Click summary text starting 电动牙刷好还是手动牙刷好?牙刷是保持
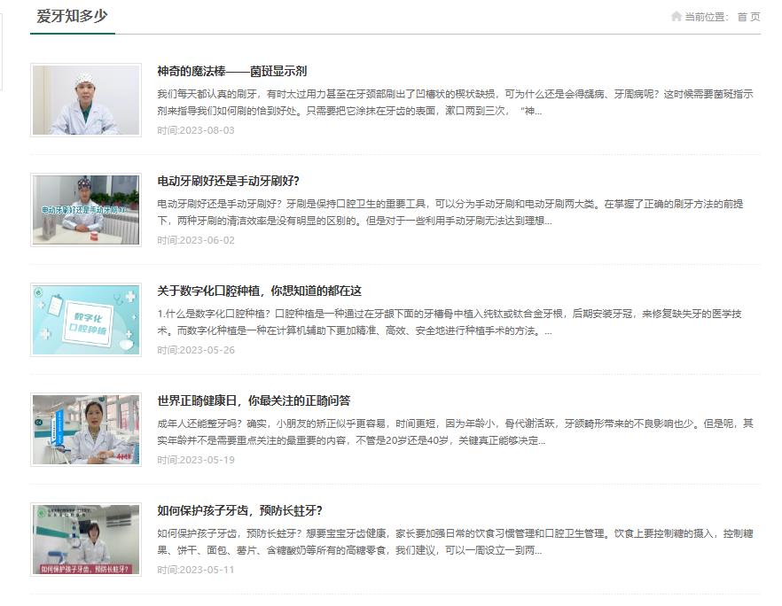782x606 pixels. click(x=450, y=213)
